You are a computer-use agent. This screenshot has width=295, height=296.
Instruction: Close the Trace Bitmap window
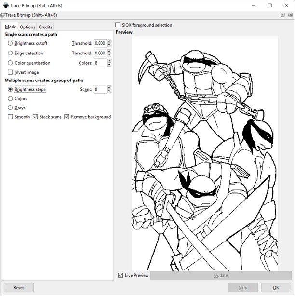[x=286, y=5]
